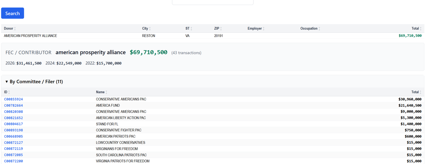Click the AMERICAN PATRIOTS PAC name
This screenshot has width=428, height=164.
116,136
